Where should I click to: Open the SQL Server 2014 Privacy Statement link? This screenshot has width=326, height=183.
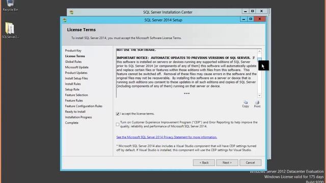pos(167,137)
